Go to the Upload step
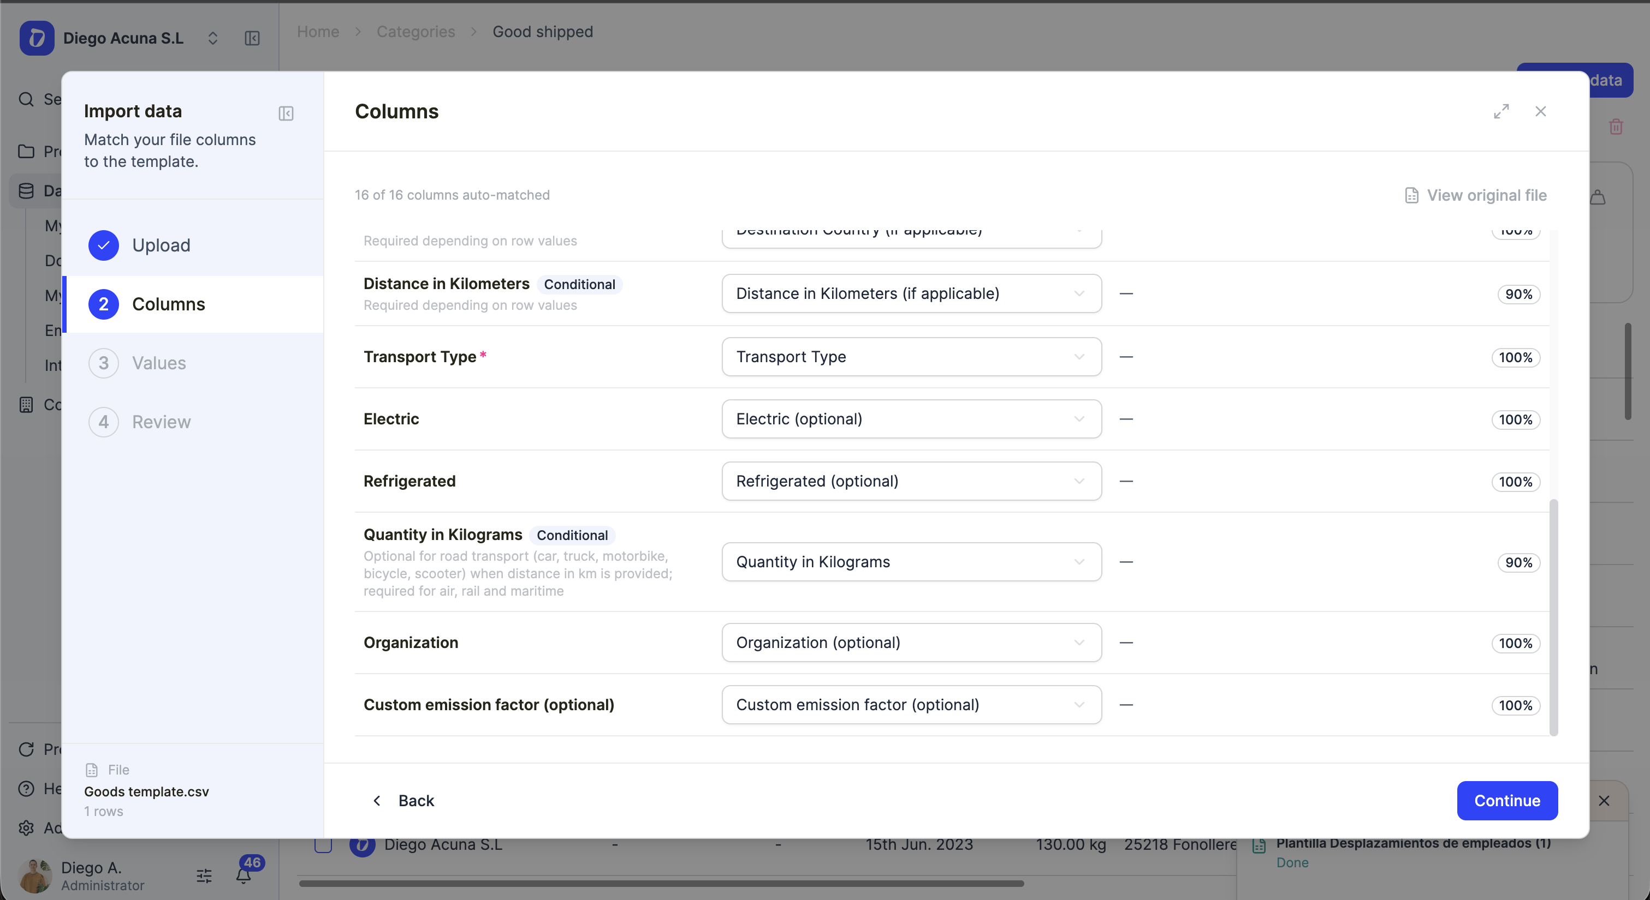1650x900 pixels. 193,245
